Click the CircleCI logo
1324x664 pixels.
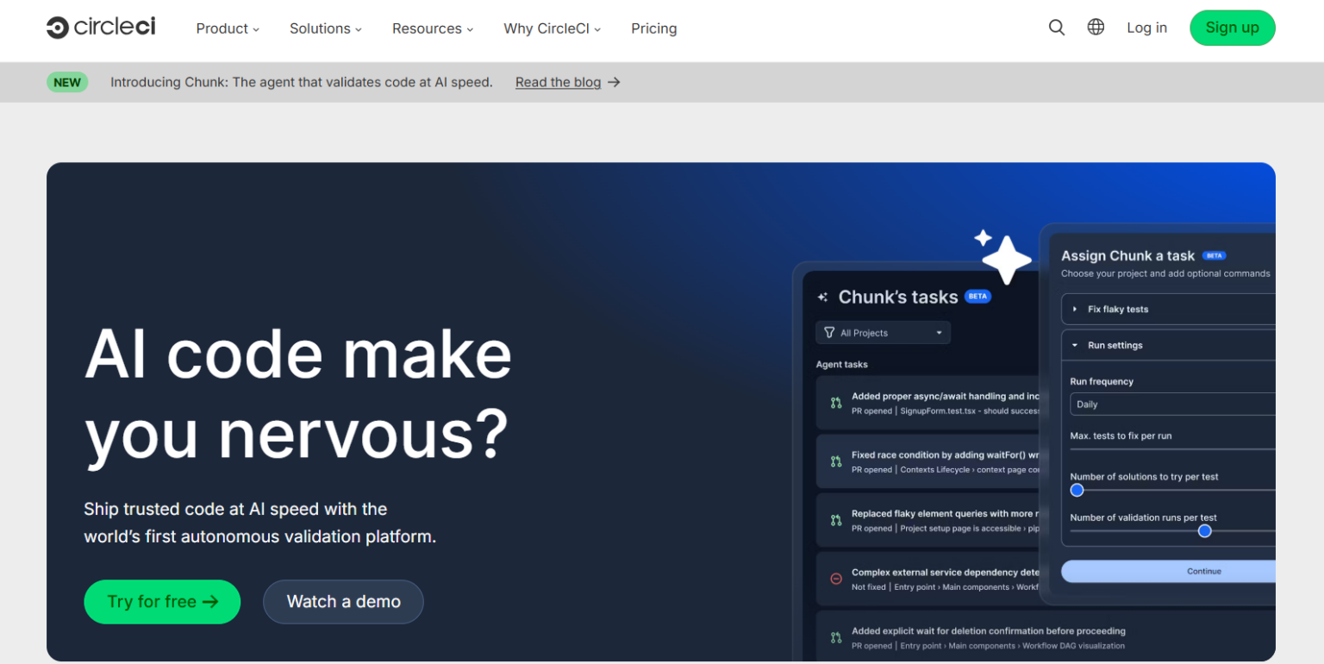pos(100,26)
